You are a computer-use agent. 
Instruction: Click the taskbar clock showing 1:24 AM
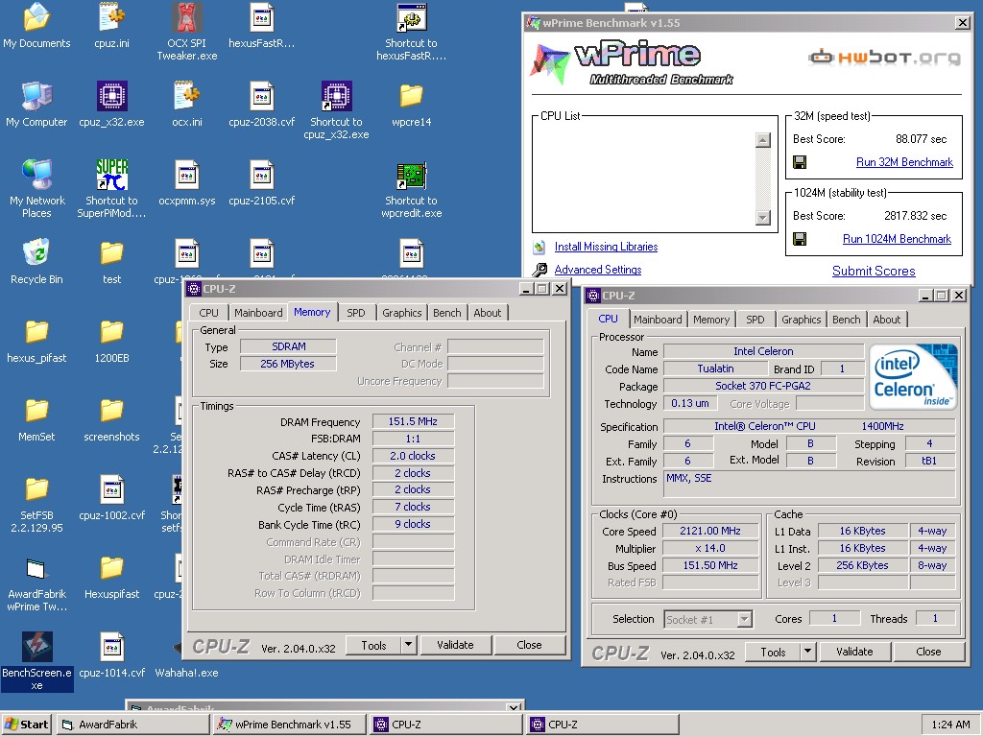pyautogui.click(x=950, y=725)
